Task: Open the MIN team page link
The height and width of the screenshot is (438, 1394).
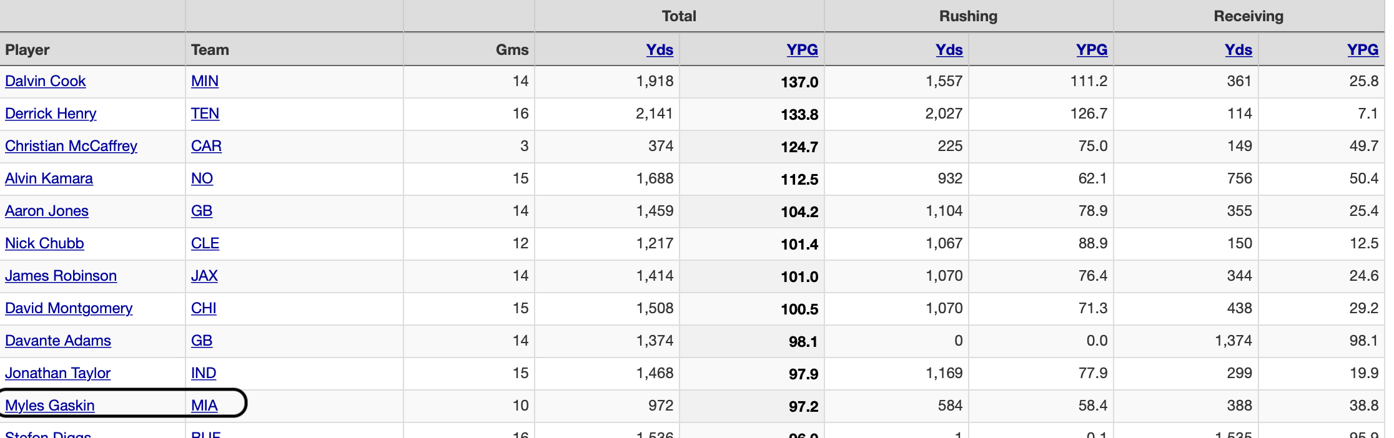Action: pos(205,81)
